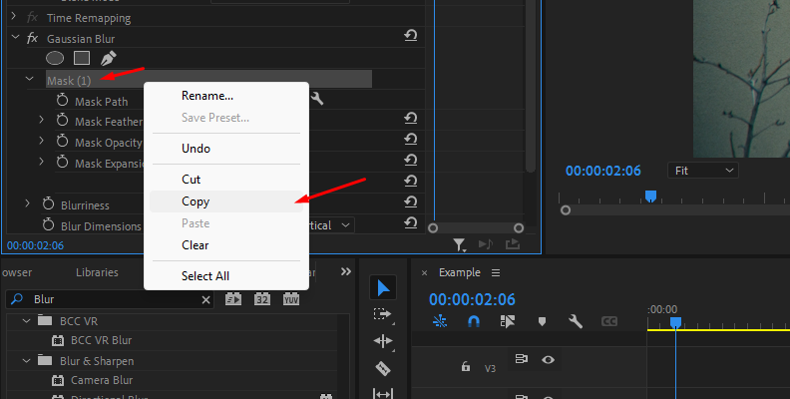Reset Mask Opacity value
Screen dimensions: 790x399
(411, 139)
